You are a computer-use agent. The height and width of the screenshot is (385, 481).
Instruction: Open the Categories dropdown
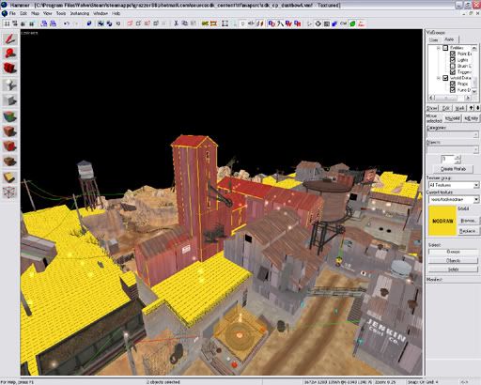pyautogui.click(x=453, y=134)
